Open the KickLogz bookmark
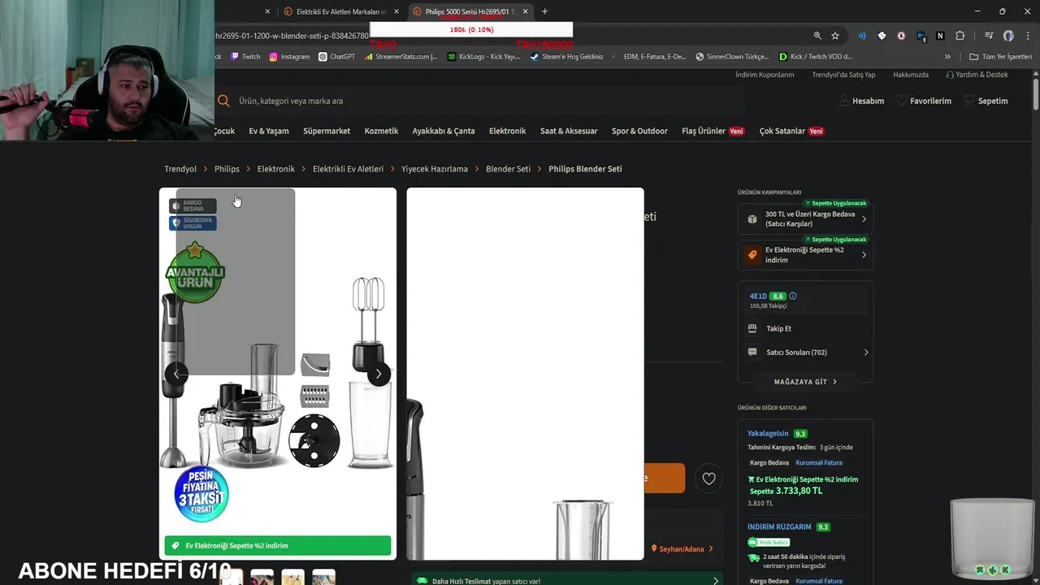 (x=483, y=57)
